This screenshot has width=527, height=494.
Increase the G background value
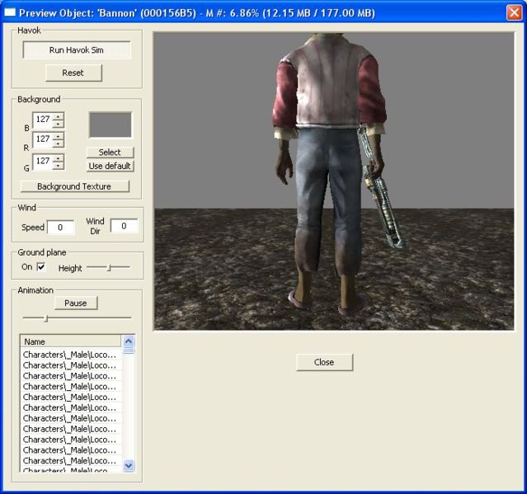(x=59, y=158)
